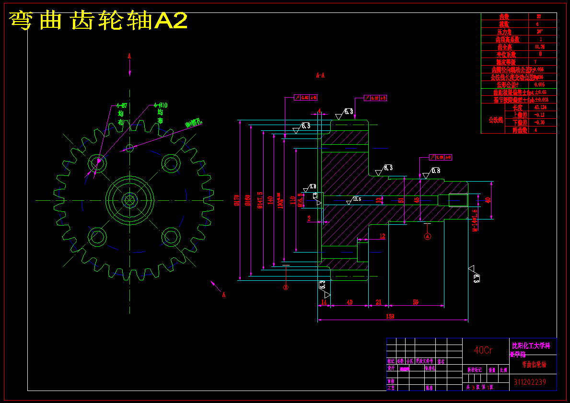570x403 pixels.
Task: Click the 20° pressure angle value
Action: 540,32
